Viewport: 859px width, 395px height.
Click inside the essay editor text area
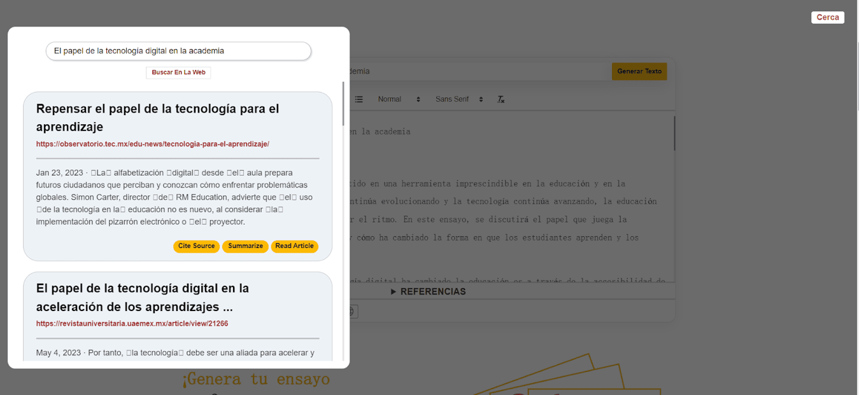tap(509, 210)
